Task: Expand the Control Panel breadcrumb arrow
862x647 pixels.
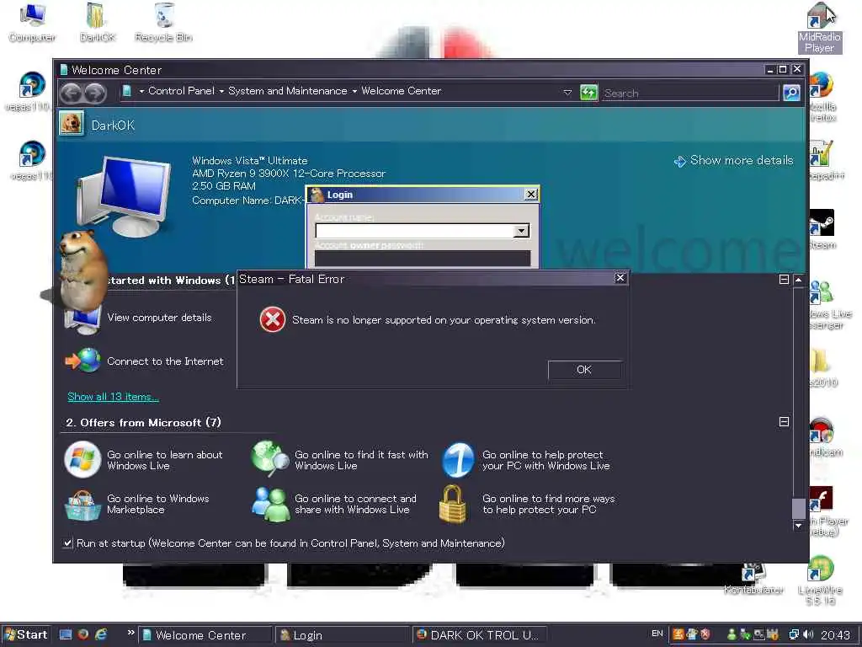Action: [x=141, y=91]
